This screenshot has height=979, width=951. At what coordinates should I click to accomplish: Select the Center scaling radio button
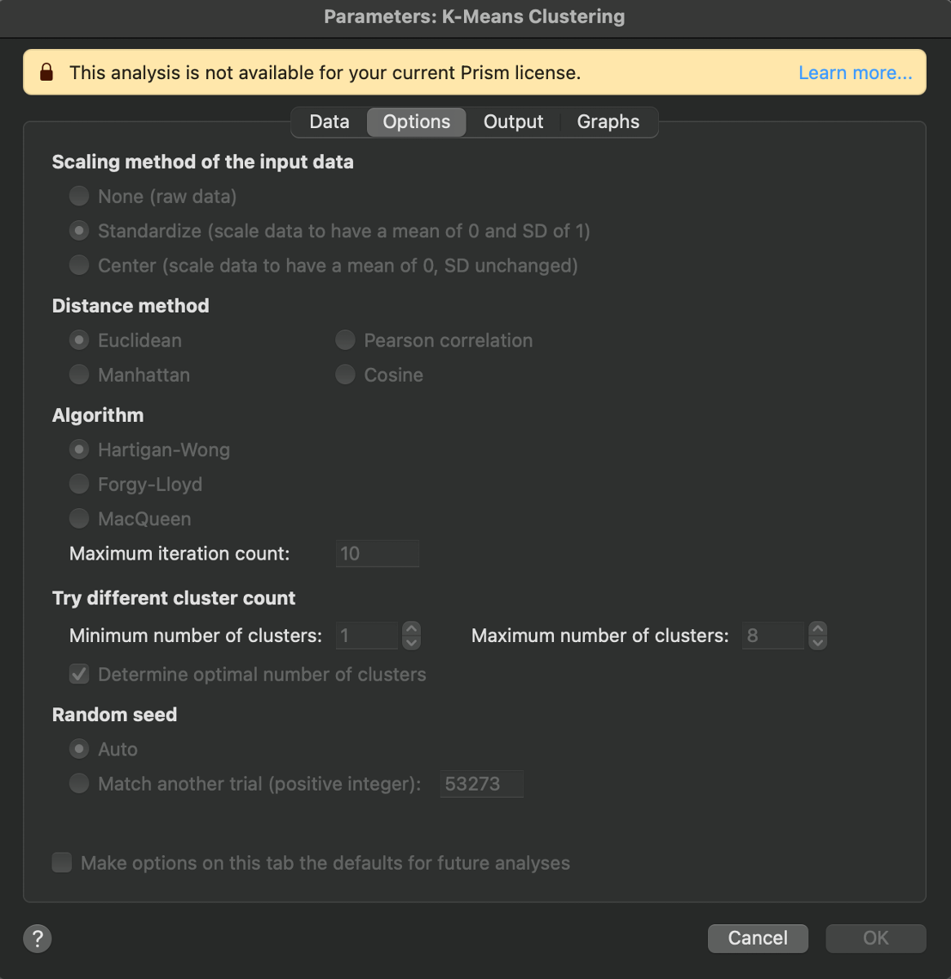(79, 265)
